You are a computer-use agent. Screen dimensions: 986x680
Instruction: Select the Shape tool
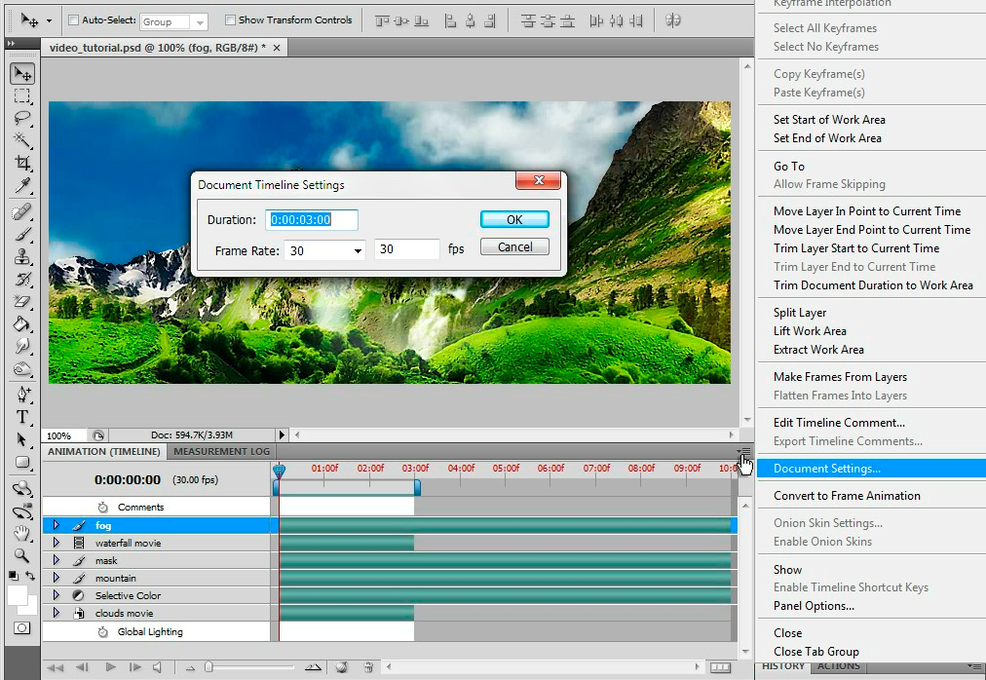coord(22,463)
